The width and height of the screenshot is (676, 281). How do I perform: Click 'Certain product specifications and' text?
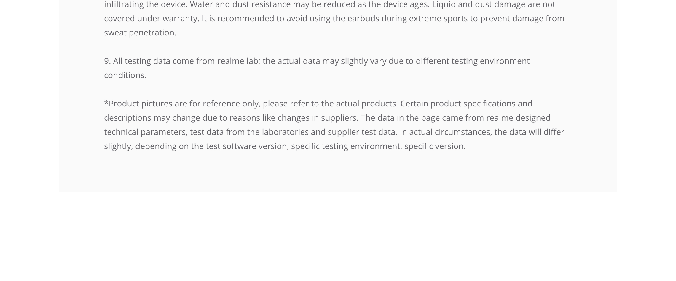tap(466, 104)
